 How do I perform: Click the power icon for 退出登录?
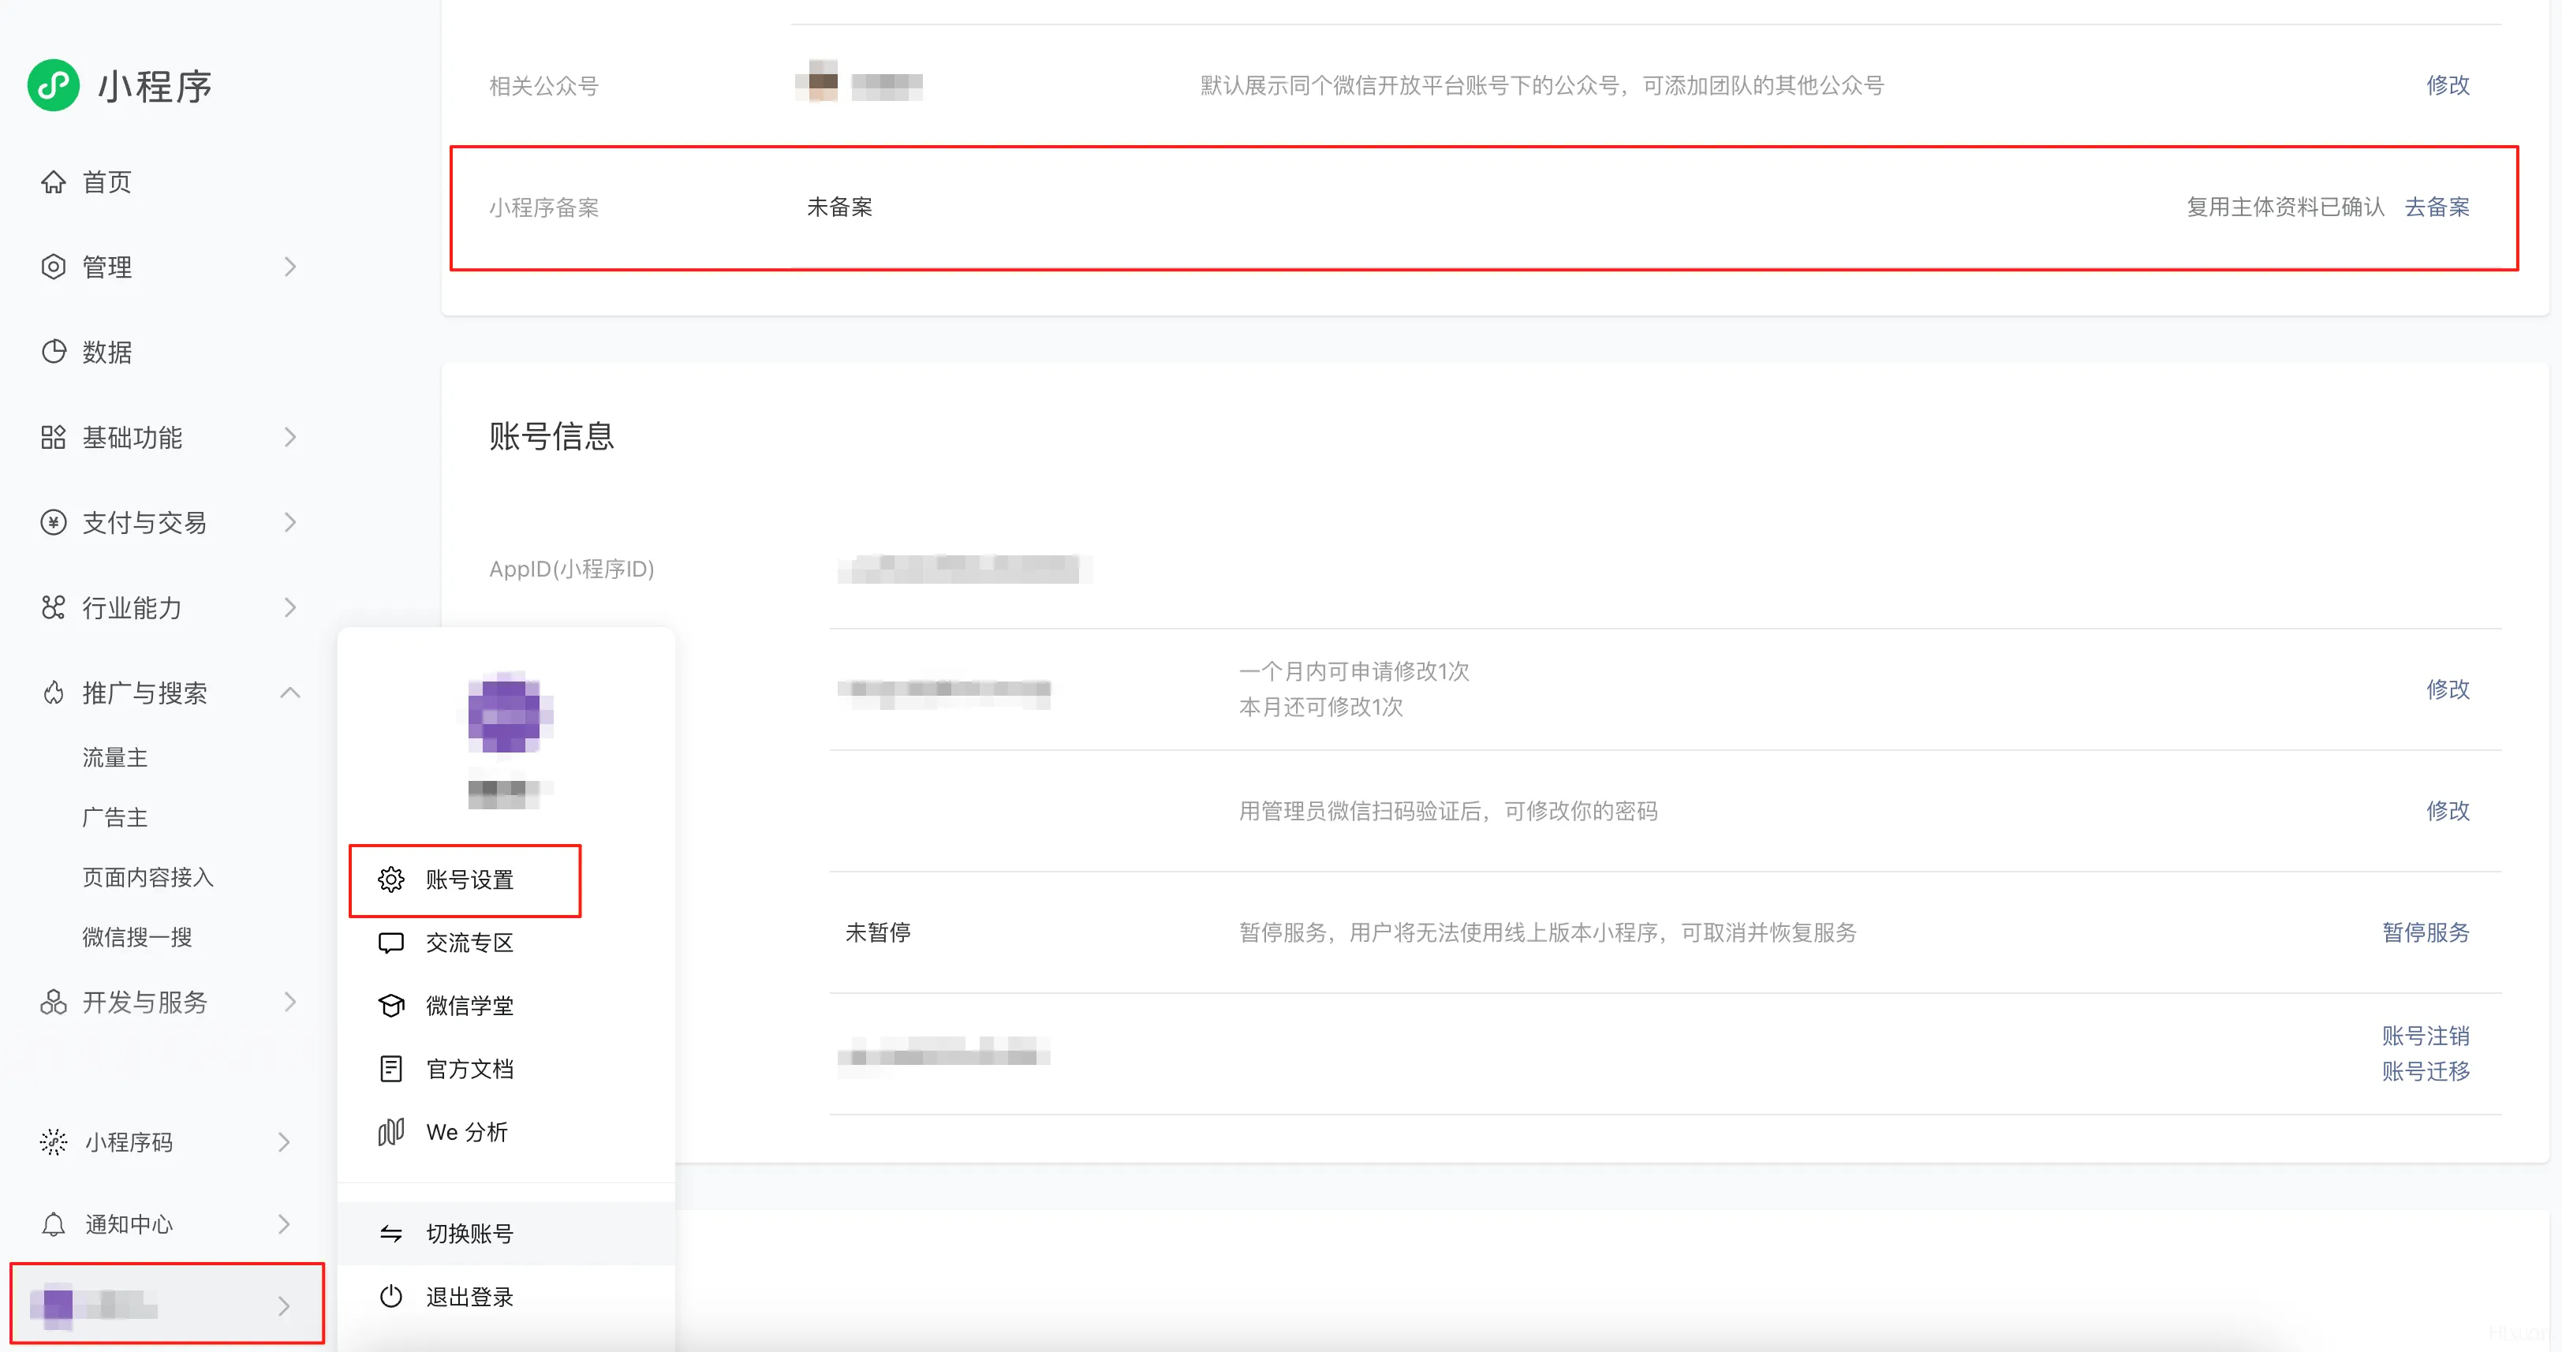tap(391, 1296)
